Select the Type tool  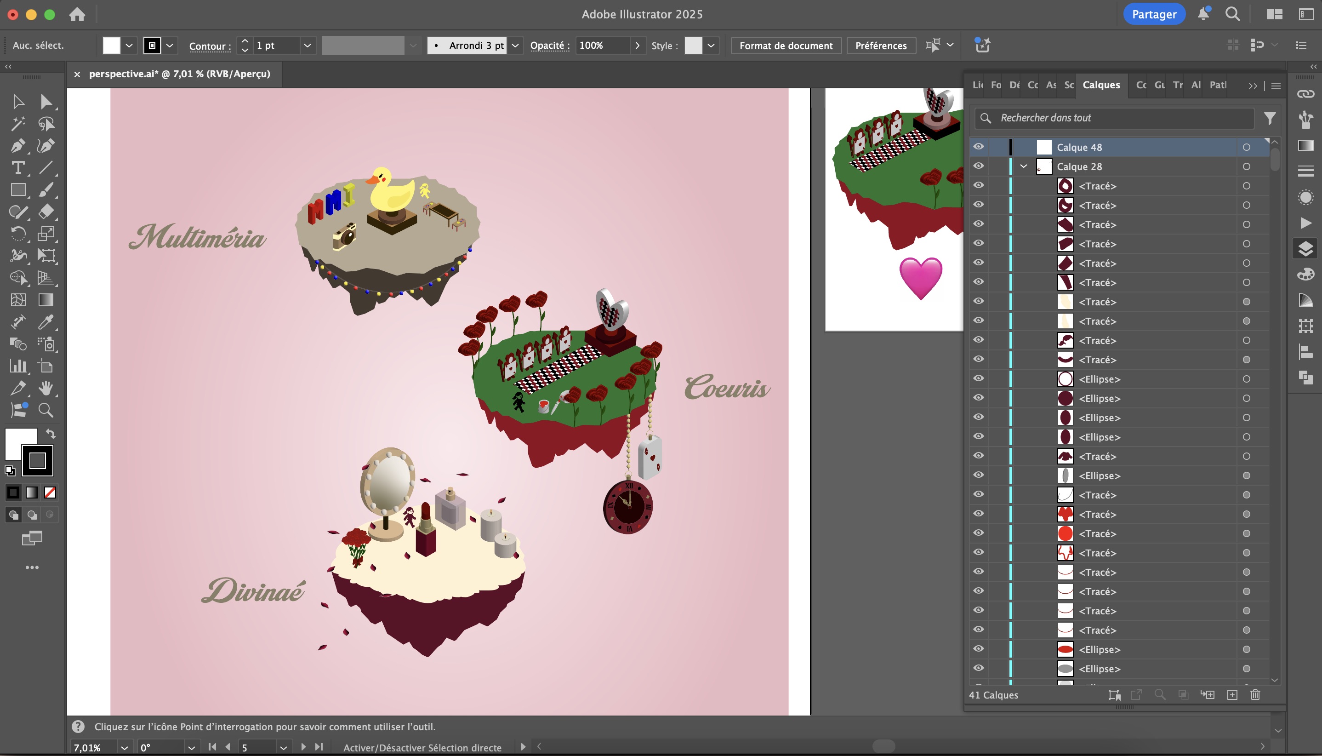pos(17,168)
